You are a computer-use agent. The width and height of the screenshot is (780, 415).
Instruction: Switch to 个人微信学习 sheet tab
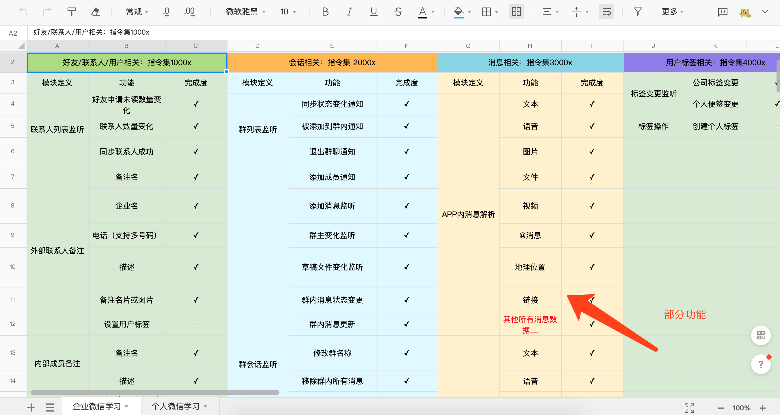coord(176,406)
